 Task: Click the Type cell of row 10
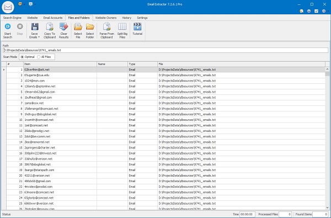tap(142, 120)
